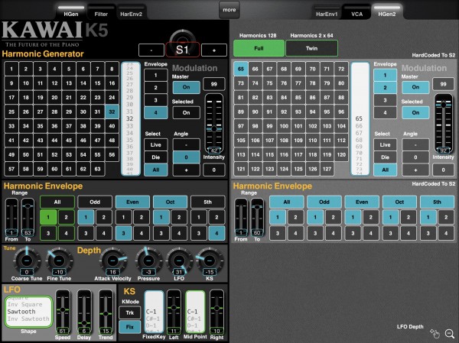The image size is (459, 343).
Task: Click the KS Right slider
Action: click(x=217, y=312)
